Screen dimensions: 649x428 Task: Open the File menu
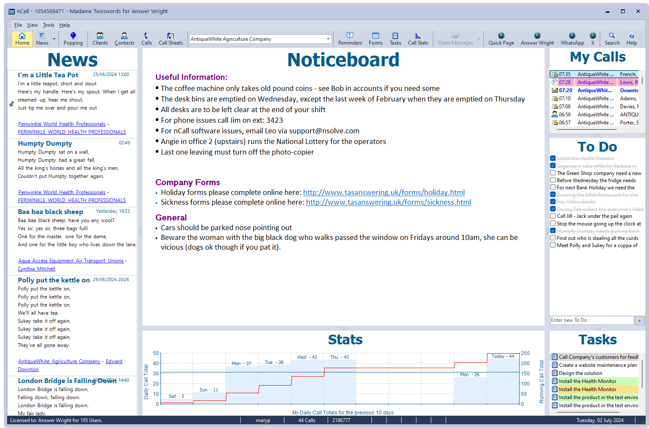[x=18, y=25]
